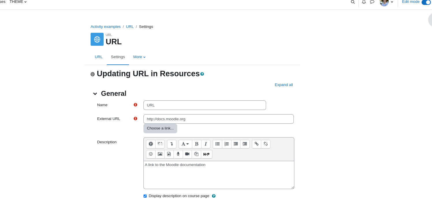Focus the External URL input field
432x202 pixels.
pyautogui.click(x=218, y=119)
